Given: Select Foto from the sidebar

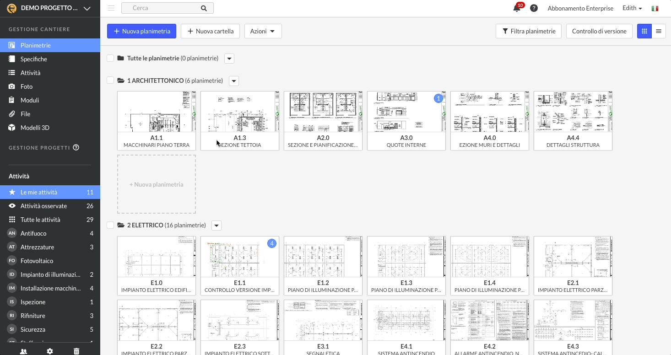Looking at the screenshot, I should tap(27, 86).
